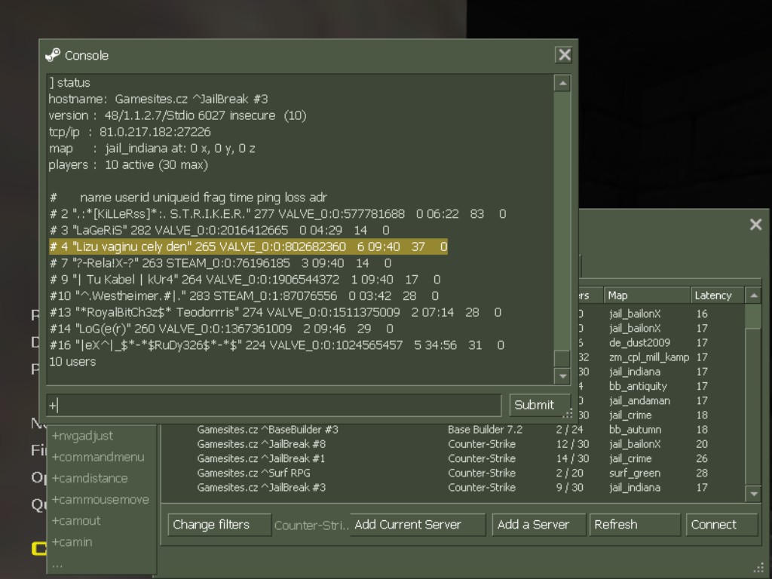Click the hostname line in console

158,99
